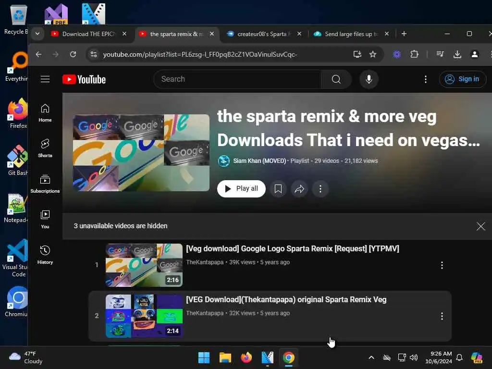Open the YouTube hamburger guide menu
Viewport: 492px width, 369px height.
[45, 79]
